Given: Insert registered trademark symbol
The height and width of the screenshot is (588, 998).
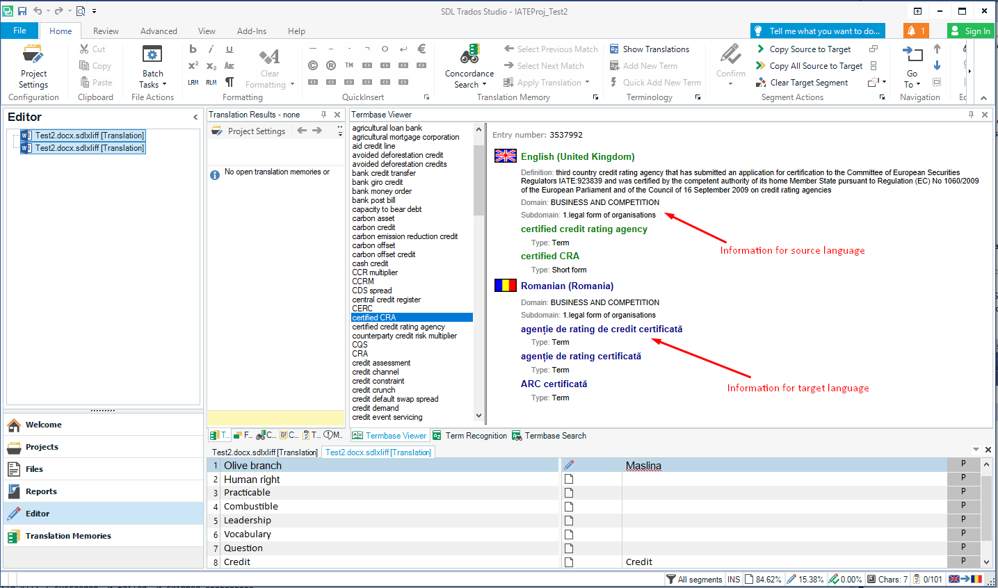Looking at the screenshot, I should (x=331, y=65).
